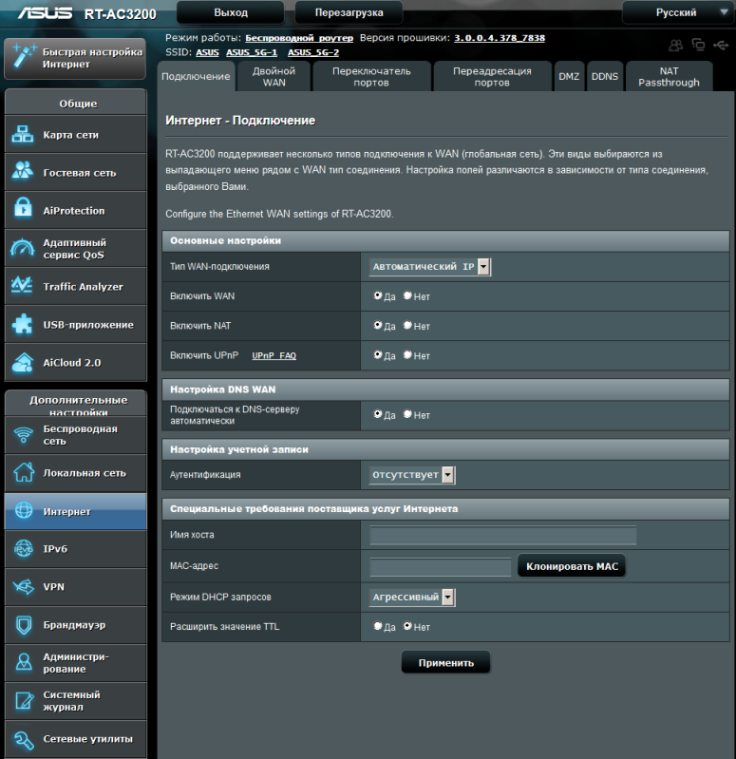The width and height of the screenshot is (736, 759).
Task: Select Да for Включить NAT
Action: coord(377,325)
